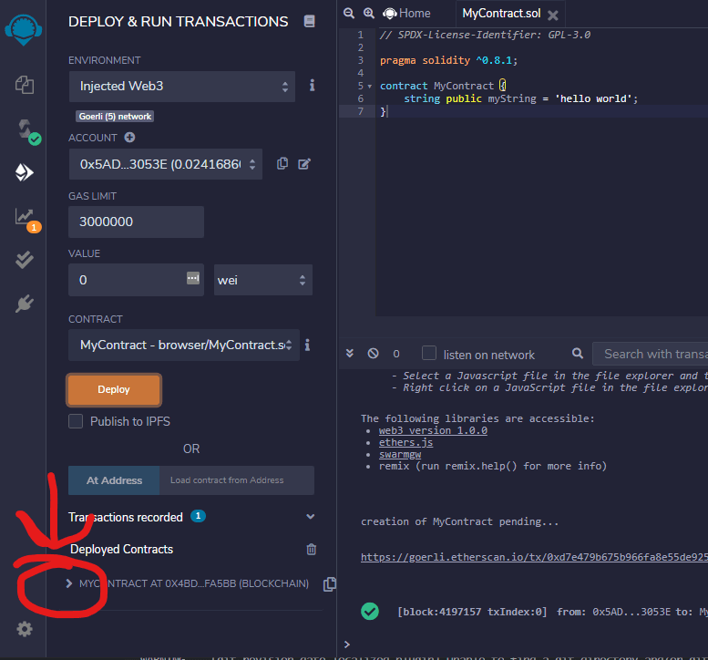Screen dimensions: 708x660
Task: Click 'creation of MyContract pending...' log text
Action: click(x=459, y=521)
